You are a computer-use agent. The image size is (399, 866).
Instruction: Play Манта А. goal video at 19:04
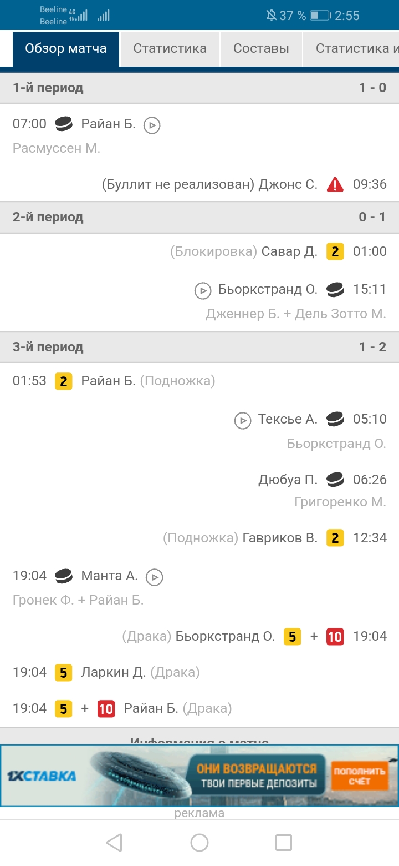(155, 577)
